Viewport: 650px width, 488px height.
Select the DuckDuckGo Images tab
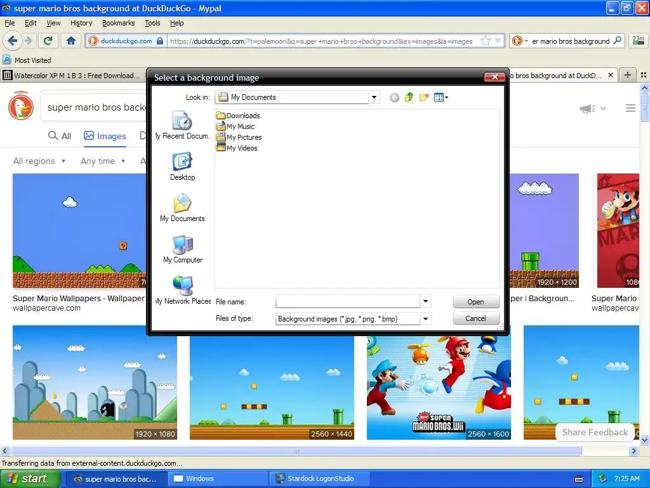[x=105, y=136]
